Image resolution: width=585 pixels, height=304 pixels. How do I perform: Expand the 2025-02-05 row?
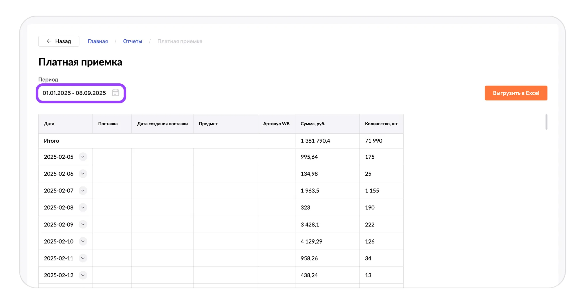pos(83,157)
